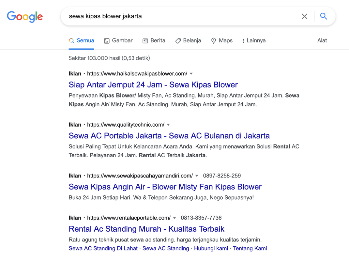This screenshot has width=349, height=261.
Task: Open 'Sewa AC Portable Jakarta' ad result
Action: click(x=169, y=136)
